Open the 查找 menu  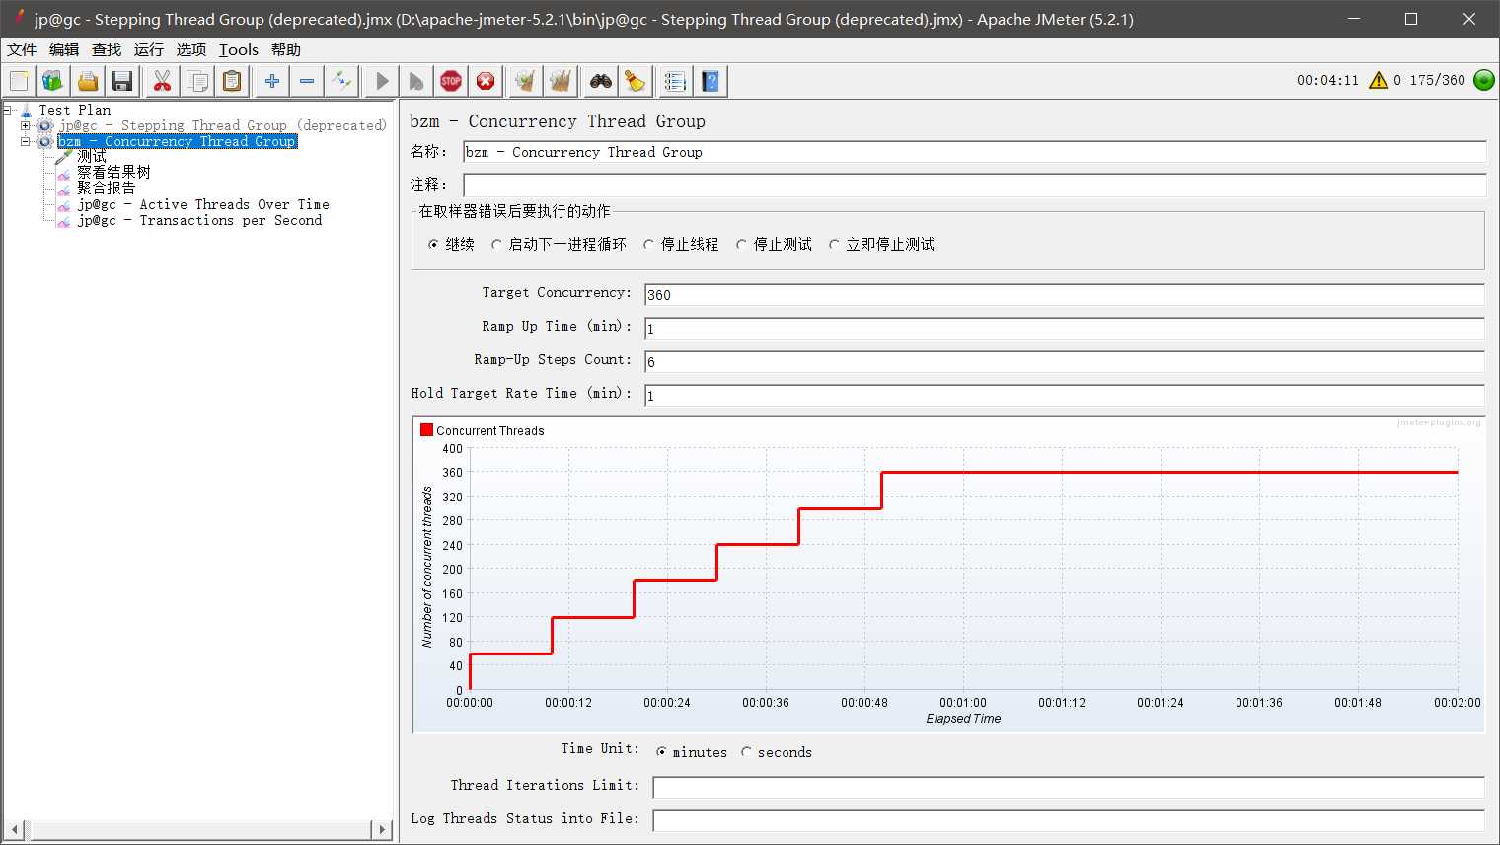pyautogui.click(x=107, y=50)
